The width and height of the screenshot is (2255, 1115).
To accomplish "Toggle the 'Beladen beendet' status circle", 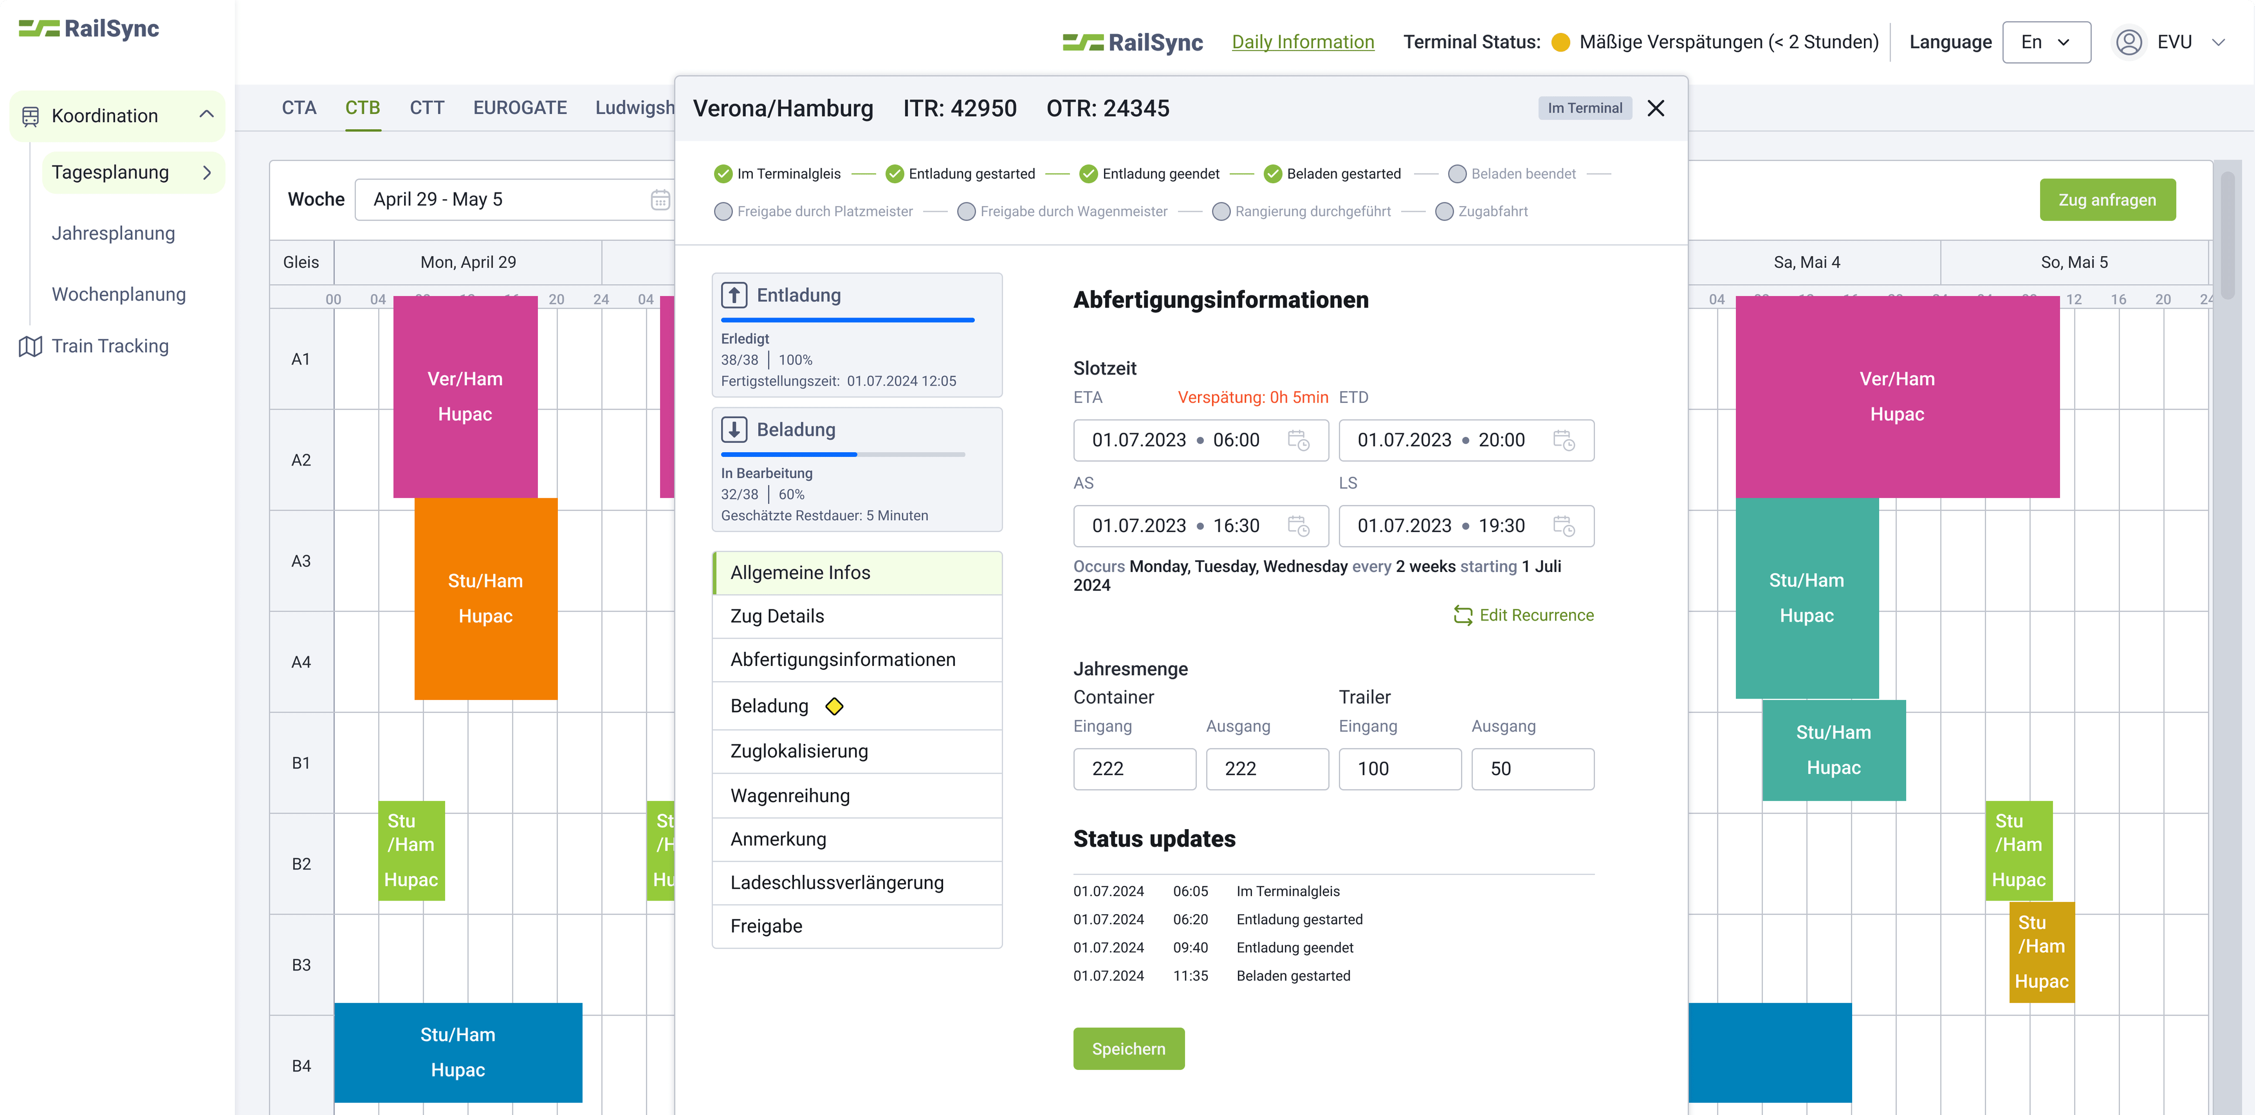I will tap(1456, 174).
